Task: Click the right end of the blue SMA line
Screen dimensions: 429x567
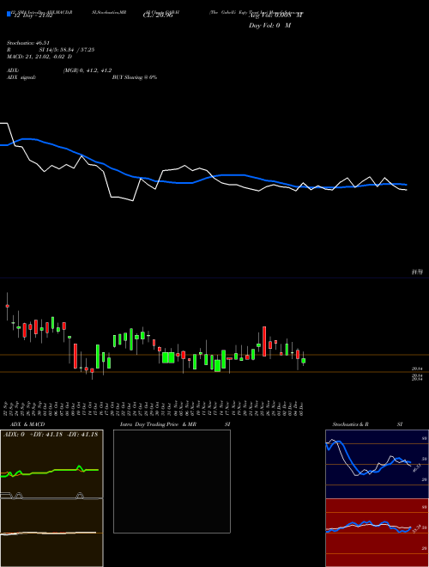Action: pos(406,185)
